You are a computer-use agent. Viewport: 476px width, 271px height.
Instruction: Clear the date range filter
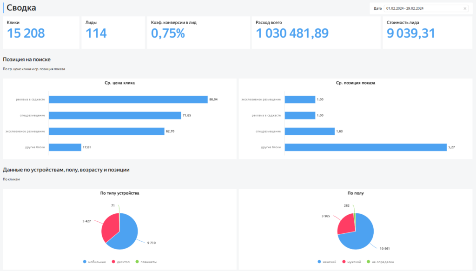pyautogui.click(x=465, y=8)
